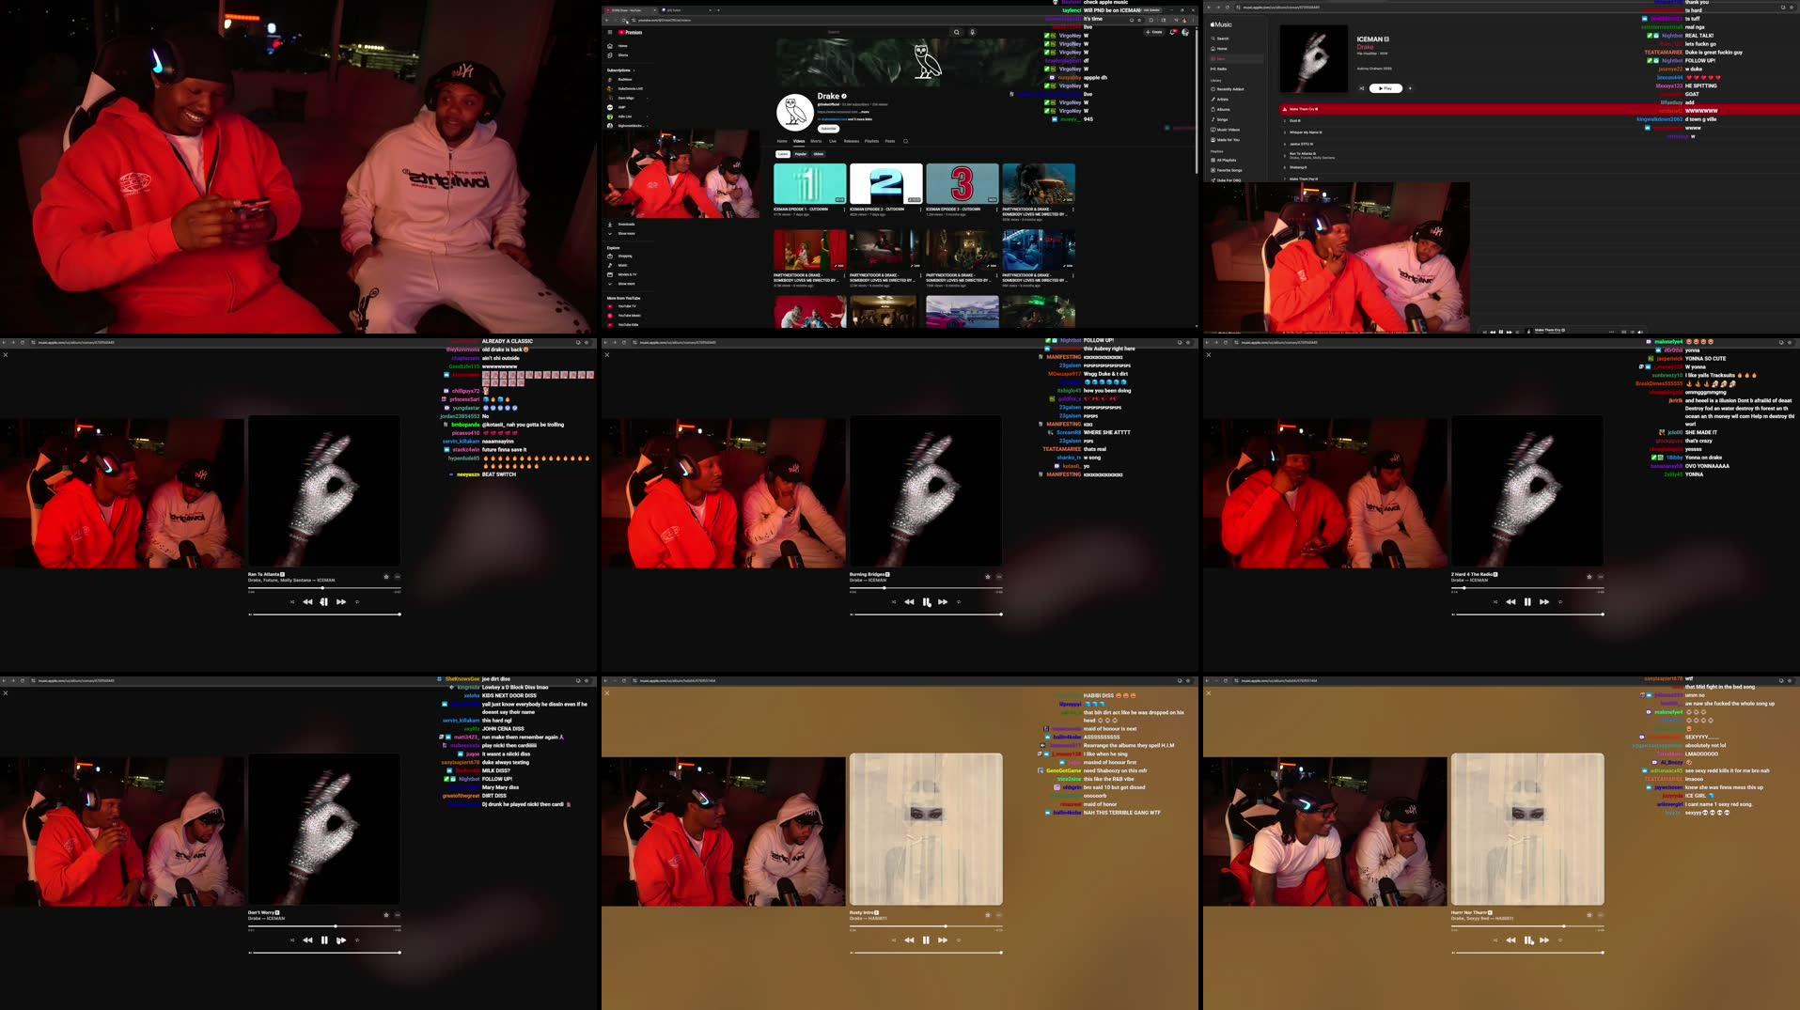Toggle shuffle for the ICEMAN album page
This screenshot has width=1800, height=1010.
[1361, 88]
